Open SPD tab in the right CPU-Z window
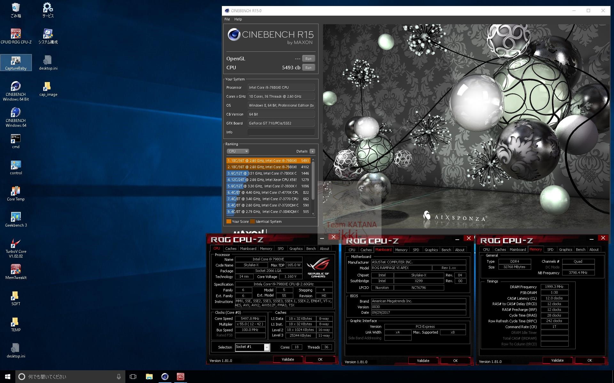Image resolution: width=614 pixels, height=383 pixels. [x=550, y=250]
